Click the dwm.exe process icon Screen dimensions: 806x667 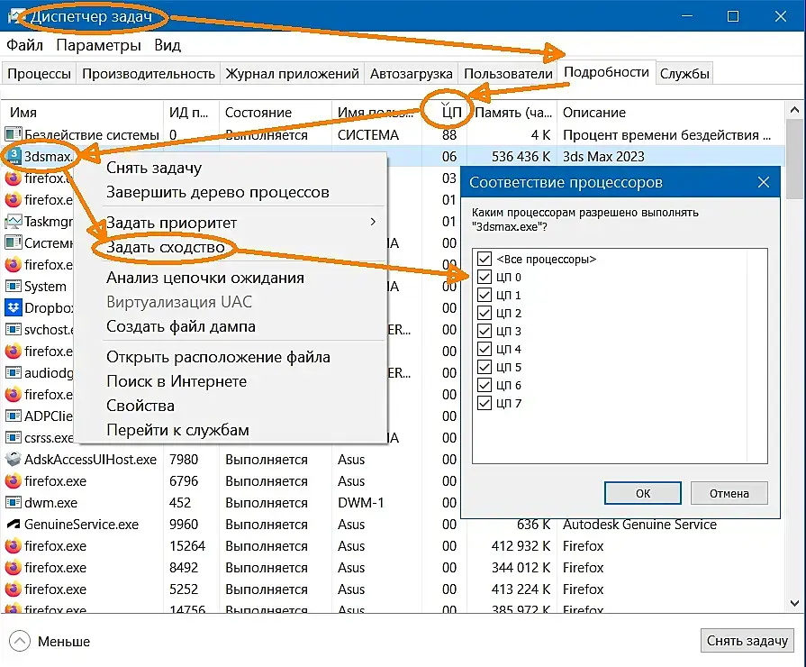14,502
